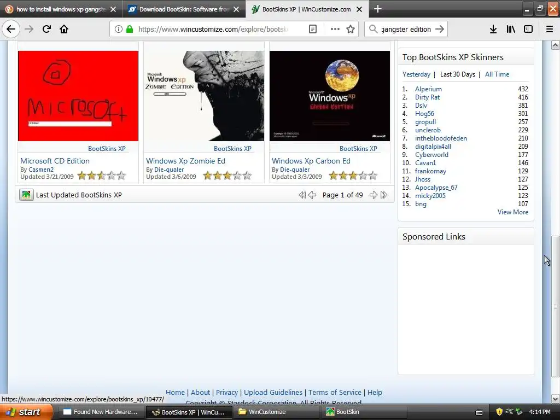Click the security shield tray icon
This screenshot has width=560, height=420.
pos(499,412)
